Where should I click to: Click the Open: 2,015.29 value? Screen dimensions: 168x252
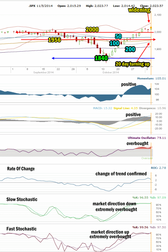point(69,6)
